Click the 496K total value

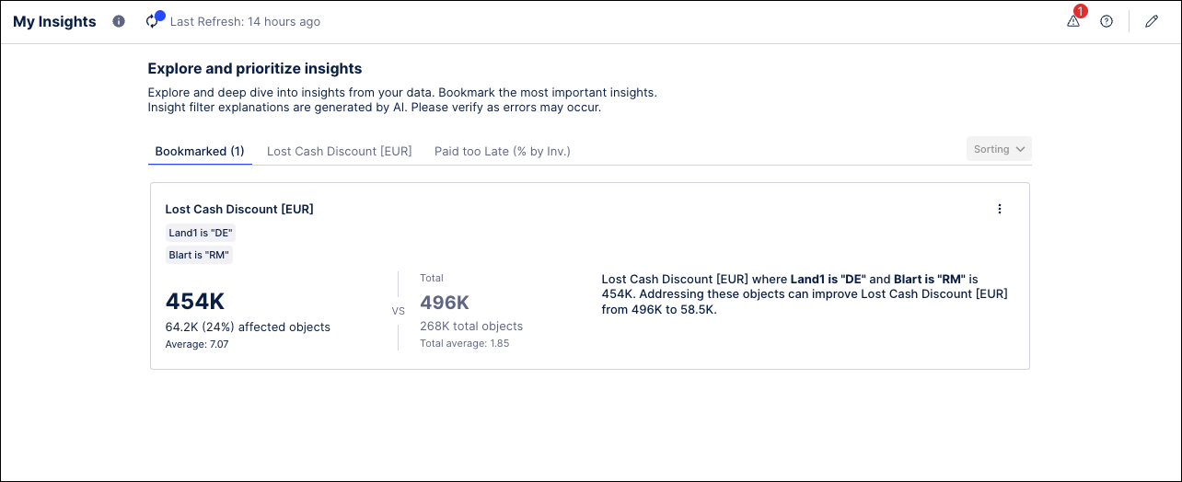click(x=445, y=303)
